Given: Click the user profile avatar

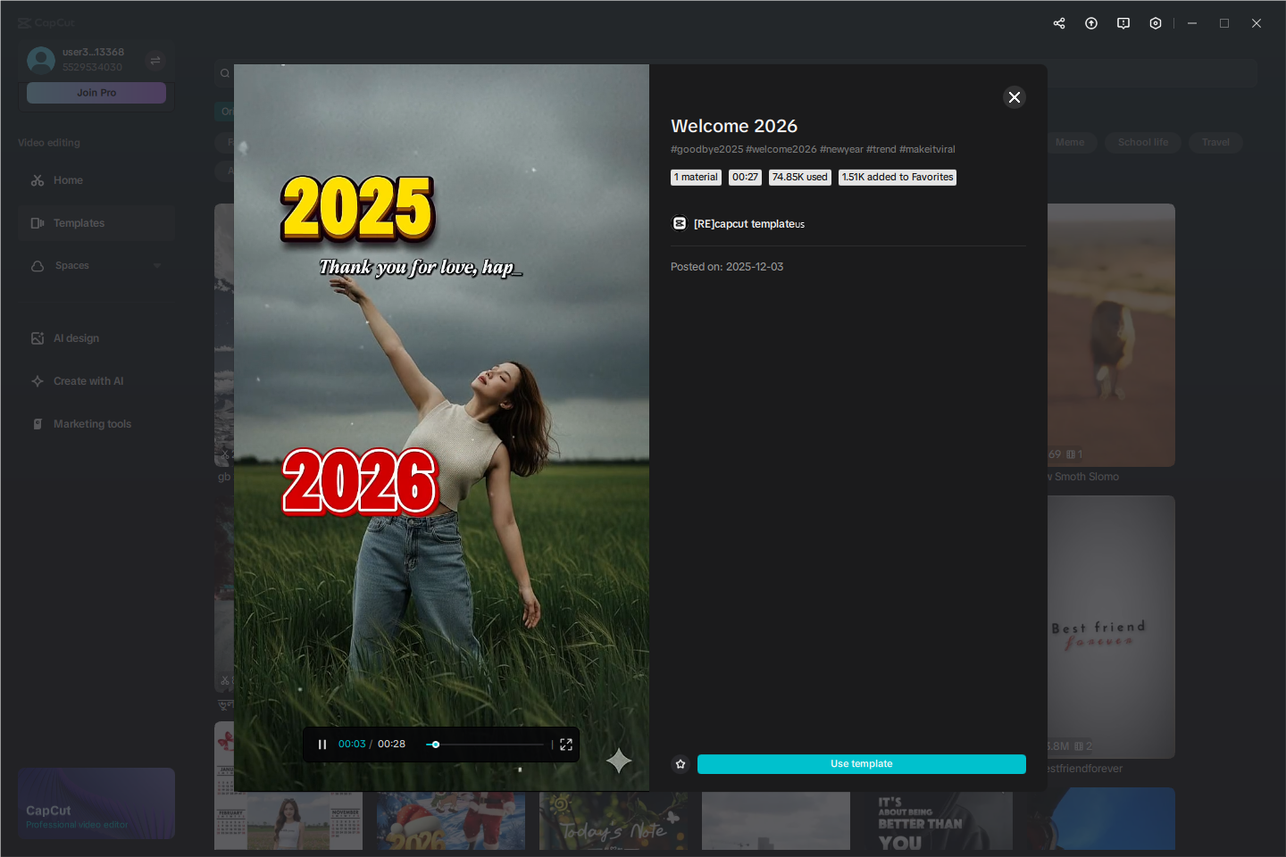Looking at the screenshot, I should click(41, 60).
